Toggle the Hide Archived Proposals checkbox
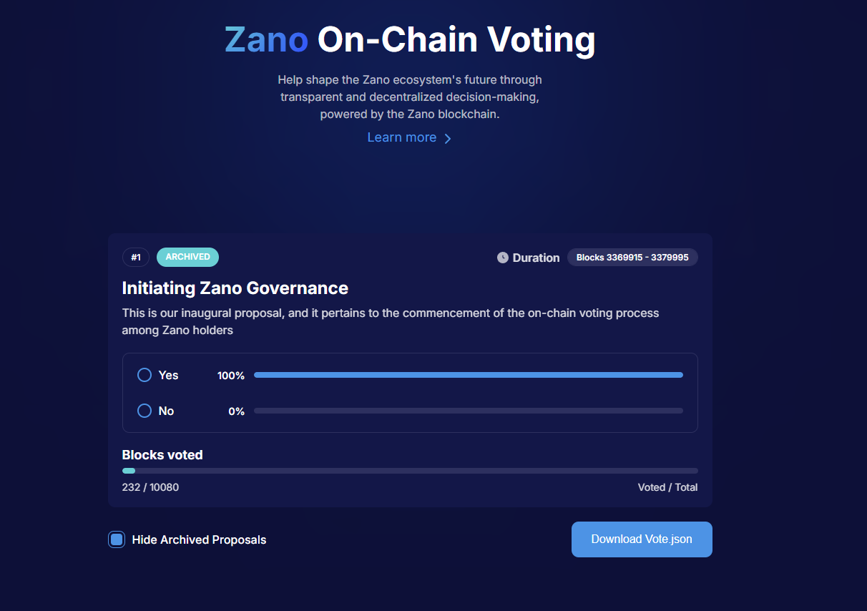The height and width of the screenshot is (611, 867). [x=117, y=539]
